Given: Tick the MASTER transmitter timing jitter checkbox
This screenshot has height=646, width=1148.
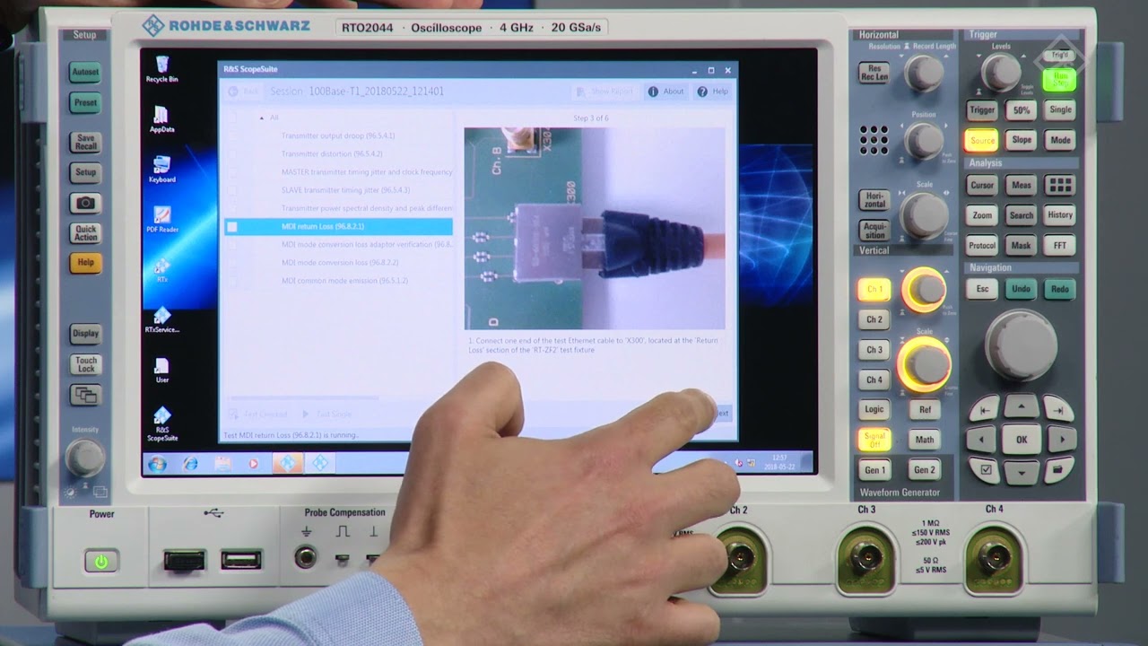Looking at the screenshot, I should pos(231,171).
